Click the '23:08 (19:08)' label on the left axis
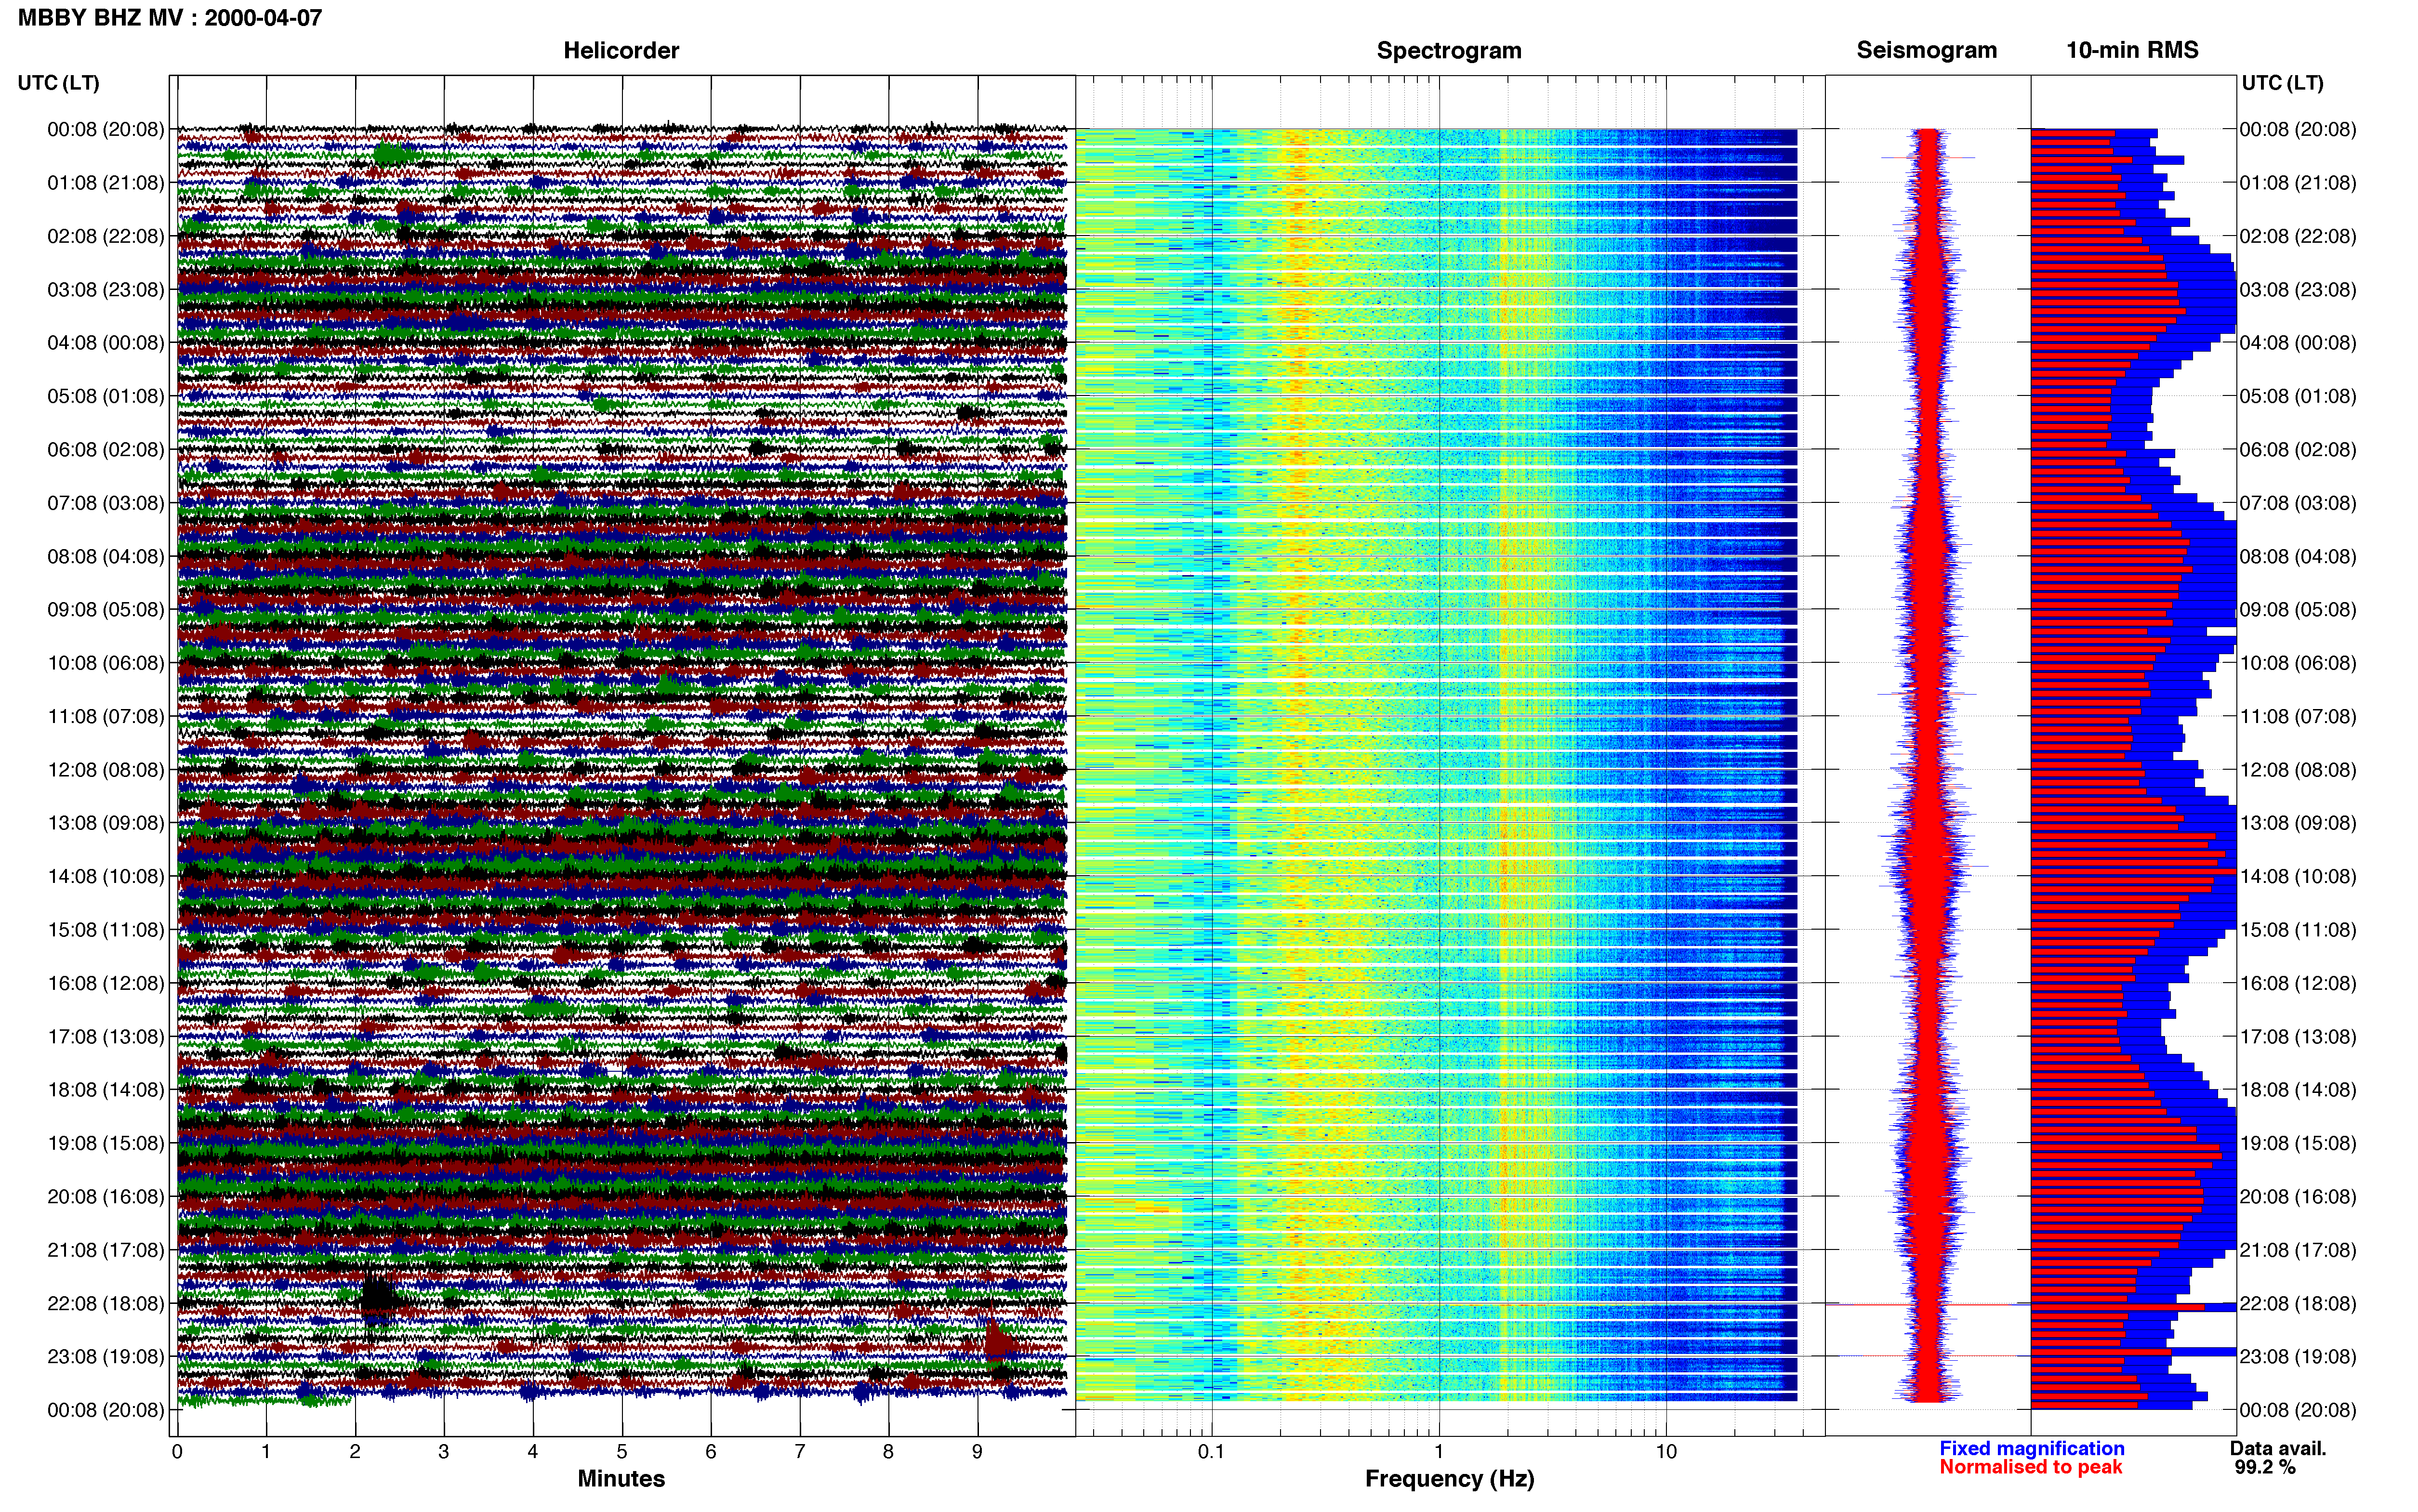The image size is (2418, 1512). coord(105,1357)
